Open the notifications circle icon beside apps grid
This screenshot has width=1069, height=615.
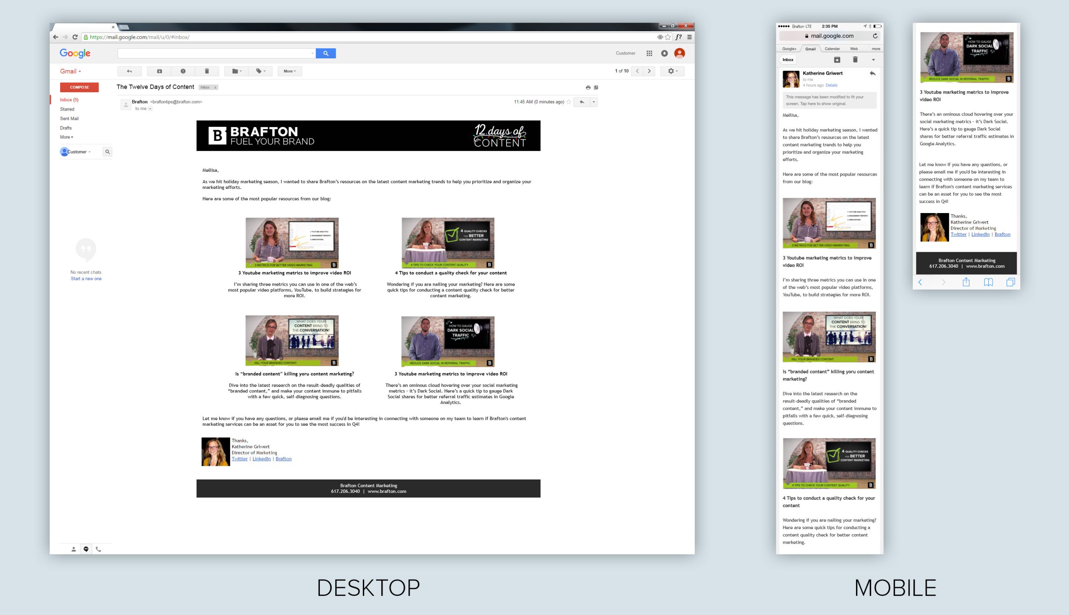[x=665, y=53]
